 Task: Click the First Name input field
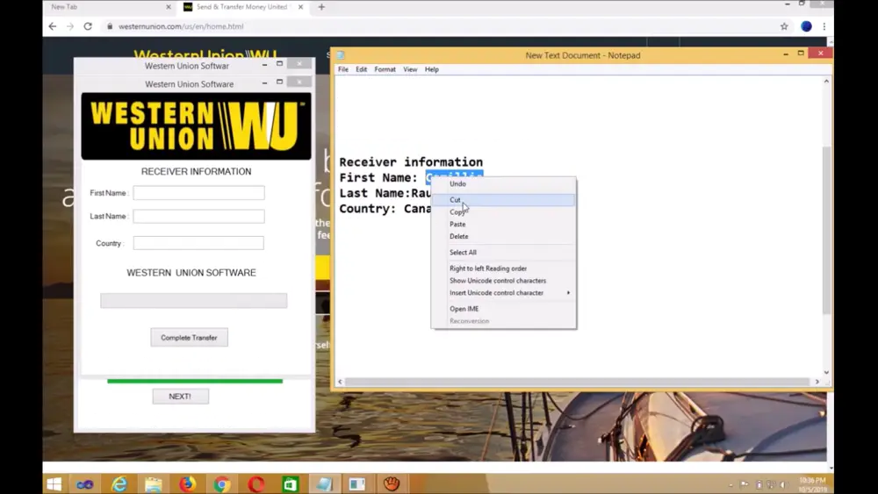tap(198, 193)
